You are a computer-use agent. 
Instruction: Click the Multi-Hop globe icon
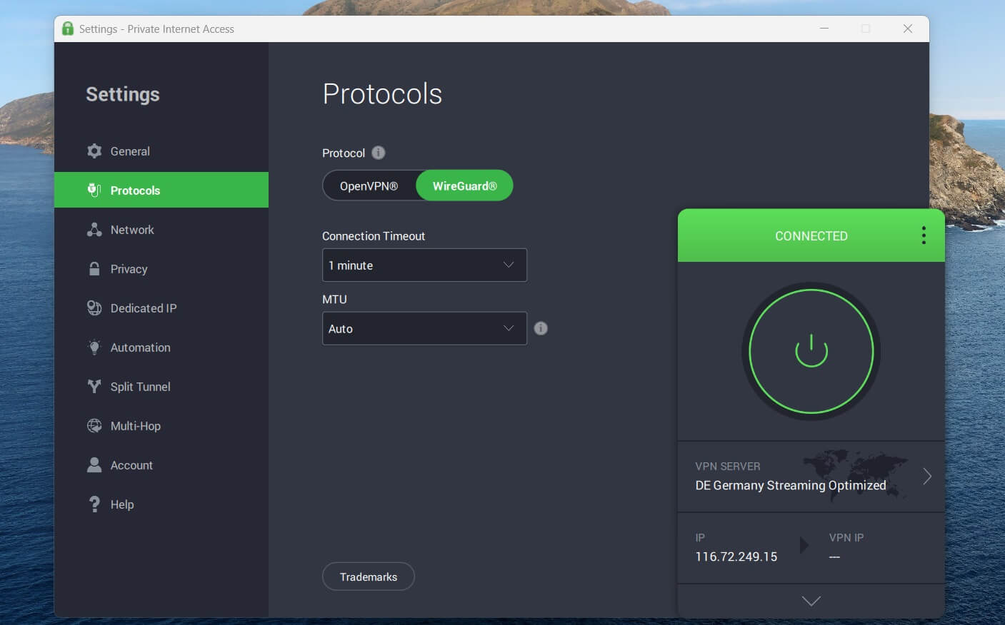(x=94, y=426)
